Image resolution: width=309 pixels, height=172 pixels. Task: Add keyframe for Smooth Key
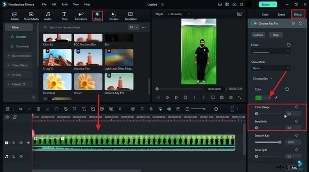297,135
